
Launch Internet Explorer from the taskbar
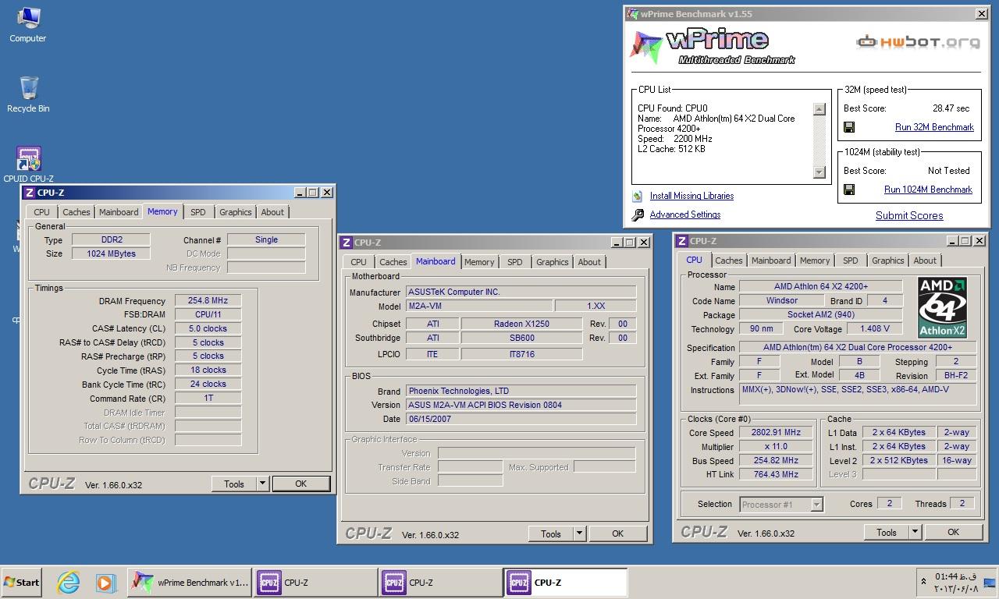69,582
